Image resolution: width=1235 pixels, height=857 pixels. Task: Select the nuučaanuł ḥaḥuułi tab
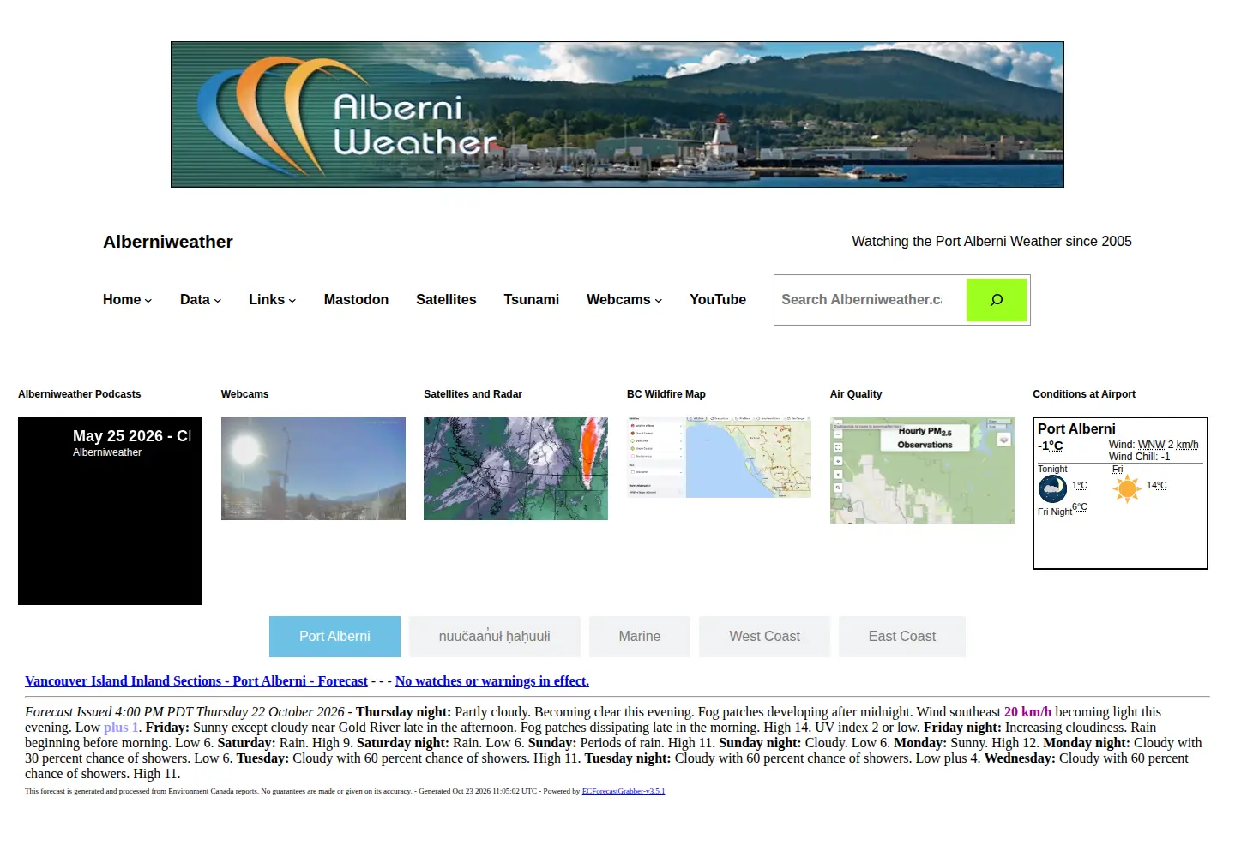click(495, 637)
